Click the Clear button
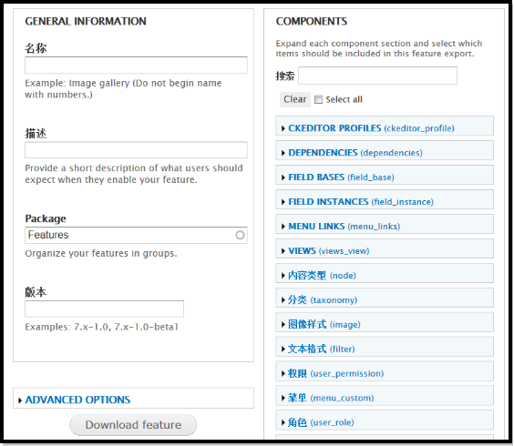Screen dimensions: 514x446 (295, 99)
